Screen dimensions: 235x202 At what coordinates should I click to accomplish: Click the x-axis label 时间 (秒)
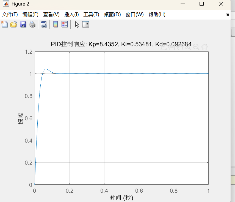pyautogui.click(x=121, y=198)
